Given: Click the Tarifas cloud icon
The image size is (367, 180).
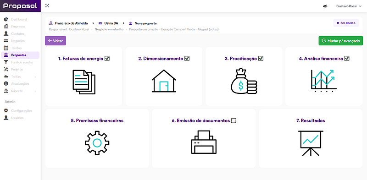Looking at the screenshot, I should coord(6,76).
